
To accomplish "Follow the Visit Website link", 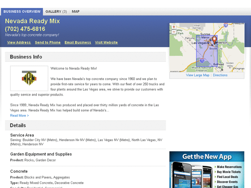I will tap(106, 42).
